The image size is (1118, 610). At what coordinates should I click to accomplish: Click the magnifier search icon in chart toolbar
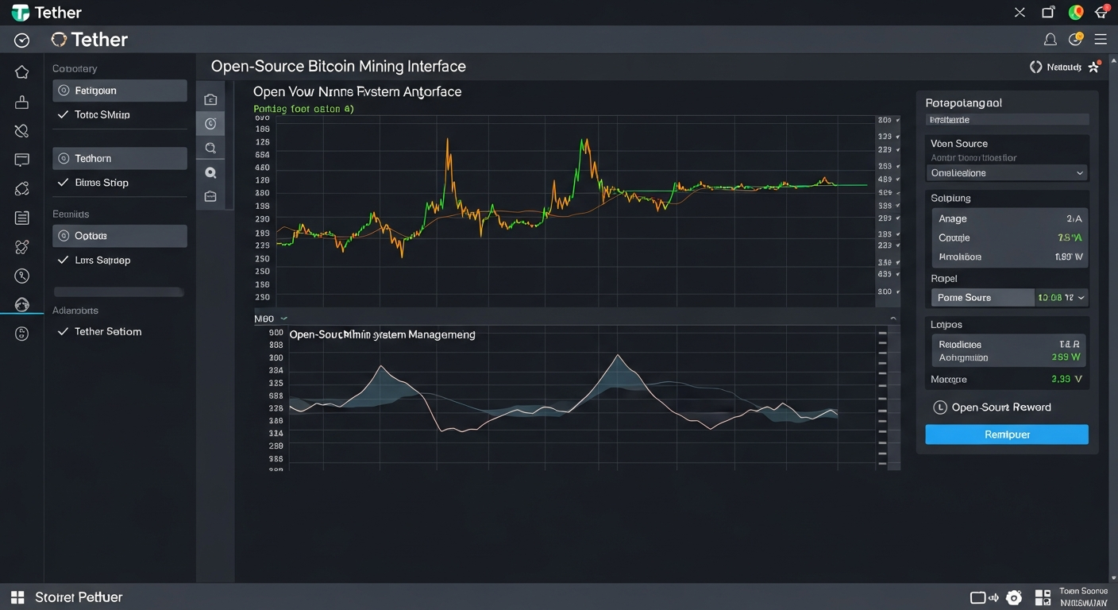tap(210, 148)
